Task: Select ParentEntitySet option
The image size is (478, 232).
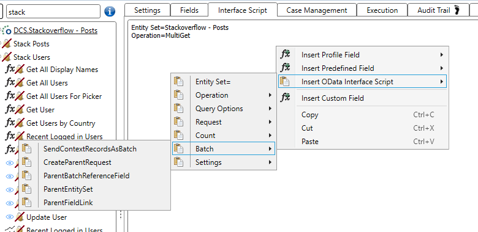Action: pyautogui.click(x=94, y=189)
